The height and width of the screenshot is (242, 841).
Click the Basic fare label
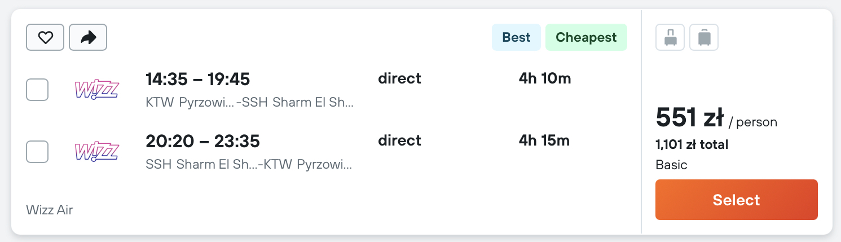click(671, 165)
